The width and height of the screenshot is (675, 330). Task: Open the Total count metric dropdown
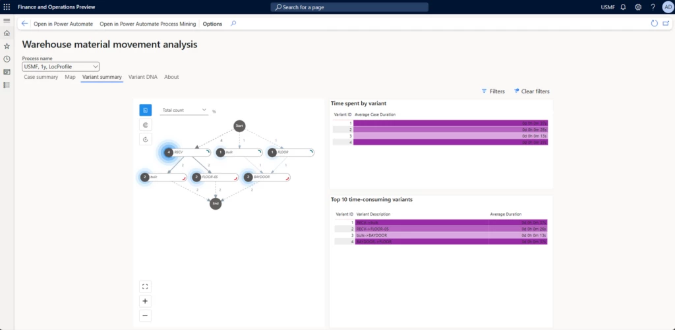(184, 110)
